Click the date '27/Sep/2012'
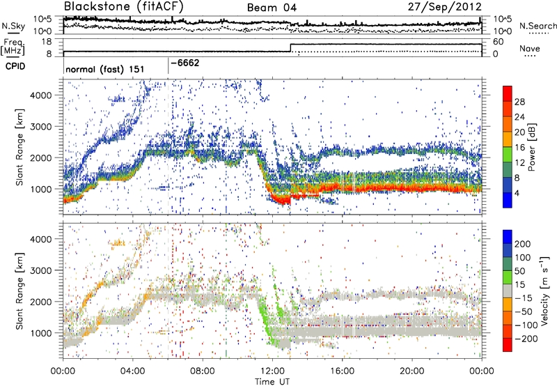 pyautogui.click(x=444, y=7)
